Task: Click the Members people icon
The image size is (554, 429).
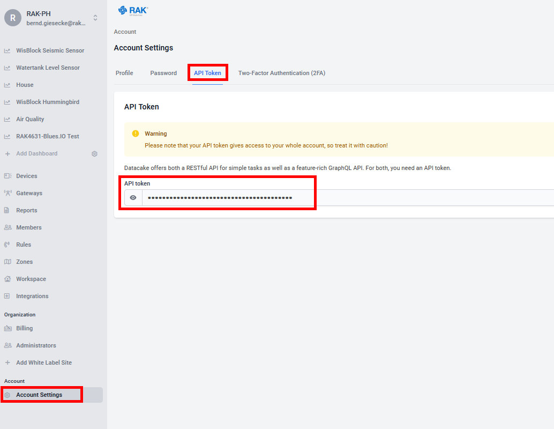Action: pos(8,227)
